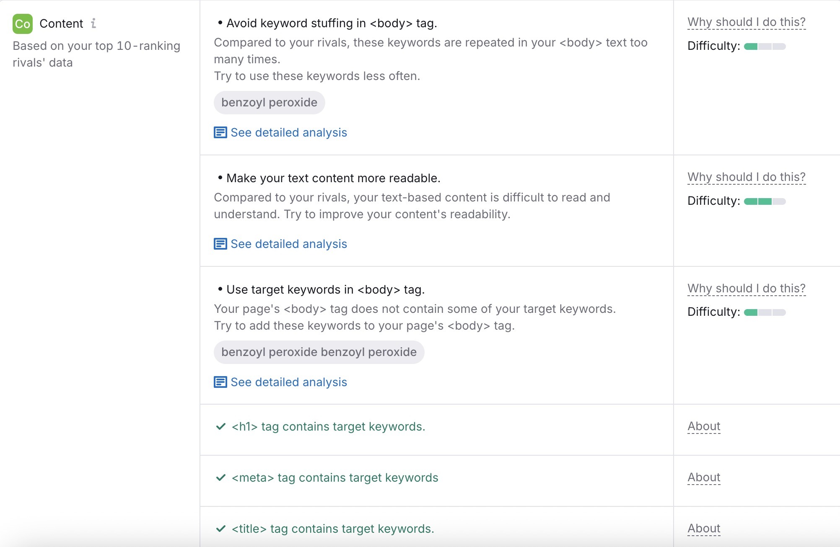840x547 pixels.
Task: Expand "Why should I do this?" for target keywords
Action: pyautogui.click(x=746, y=288)
